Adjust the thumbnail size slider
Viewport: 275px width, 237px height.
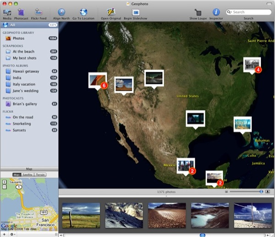(x=261, y=192)
